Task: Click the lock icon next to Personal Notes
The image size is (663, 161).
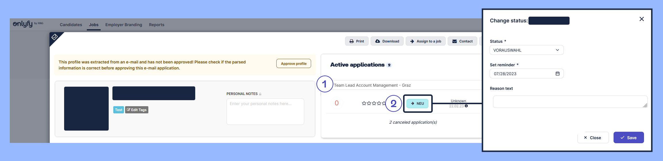Action: coord(260,94)
